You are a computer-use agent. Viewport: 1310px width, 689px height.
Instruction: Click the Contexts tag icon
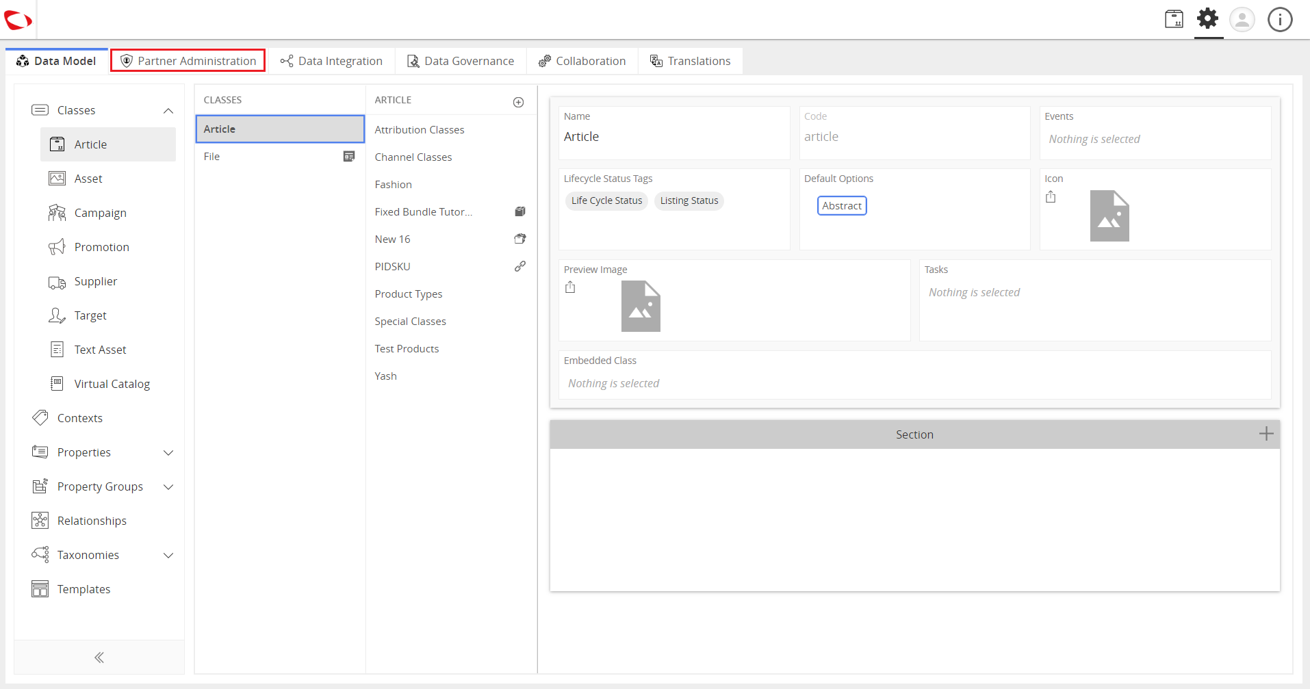click(40, 417)
